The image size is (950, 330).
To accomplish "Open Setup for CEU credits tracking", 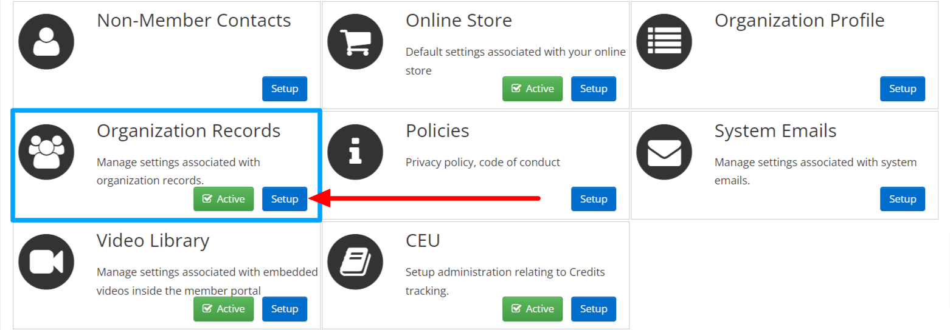I will point(594,309).
